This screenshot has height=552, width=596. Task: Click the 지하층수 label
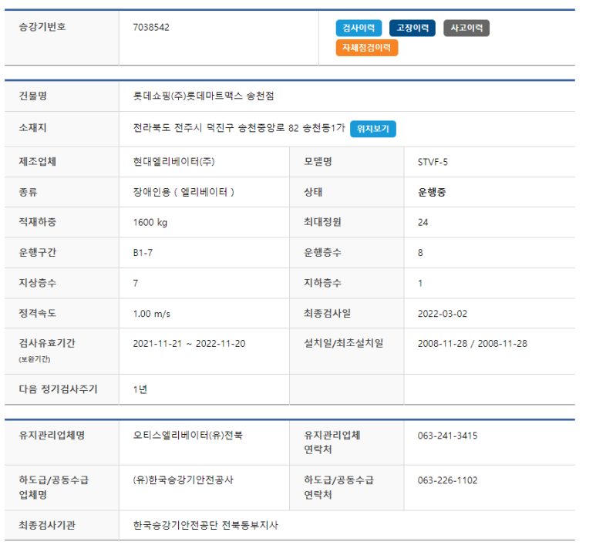322,283
